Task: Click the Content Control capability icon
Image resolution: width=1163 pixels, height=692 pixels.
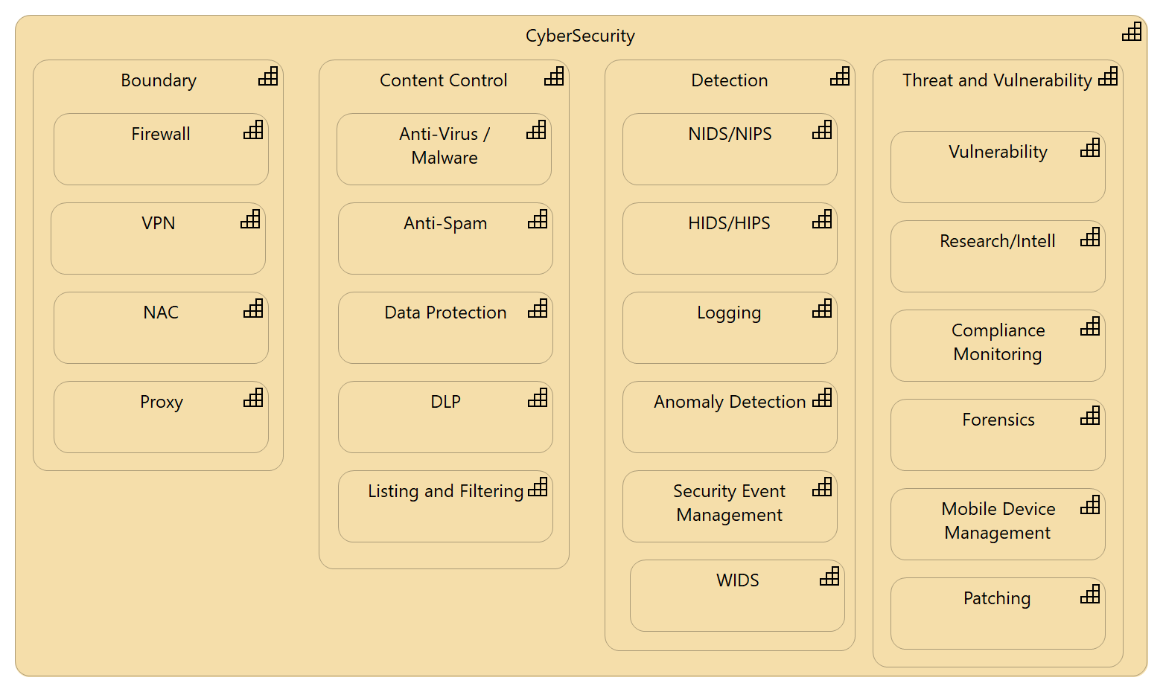Action: click(x=554, y=77)
